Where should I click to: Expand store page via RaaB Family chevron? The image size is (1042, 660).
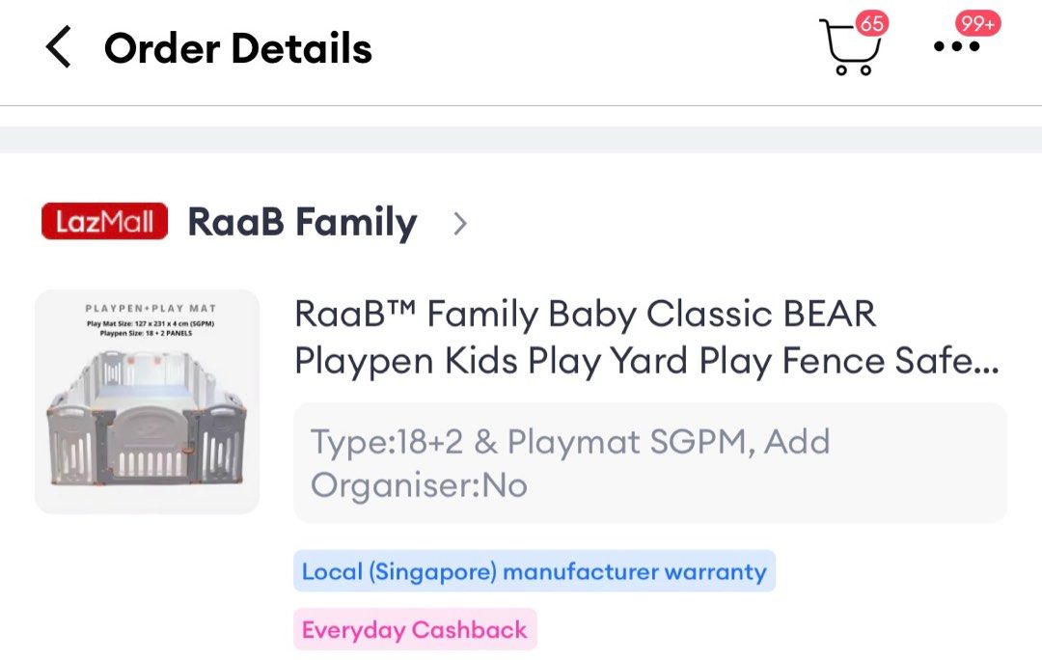coord(460,223)
